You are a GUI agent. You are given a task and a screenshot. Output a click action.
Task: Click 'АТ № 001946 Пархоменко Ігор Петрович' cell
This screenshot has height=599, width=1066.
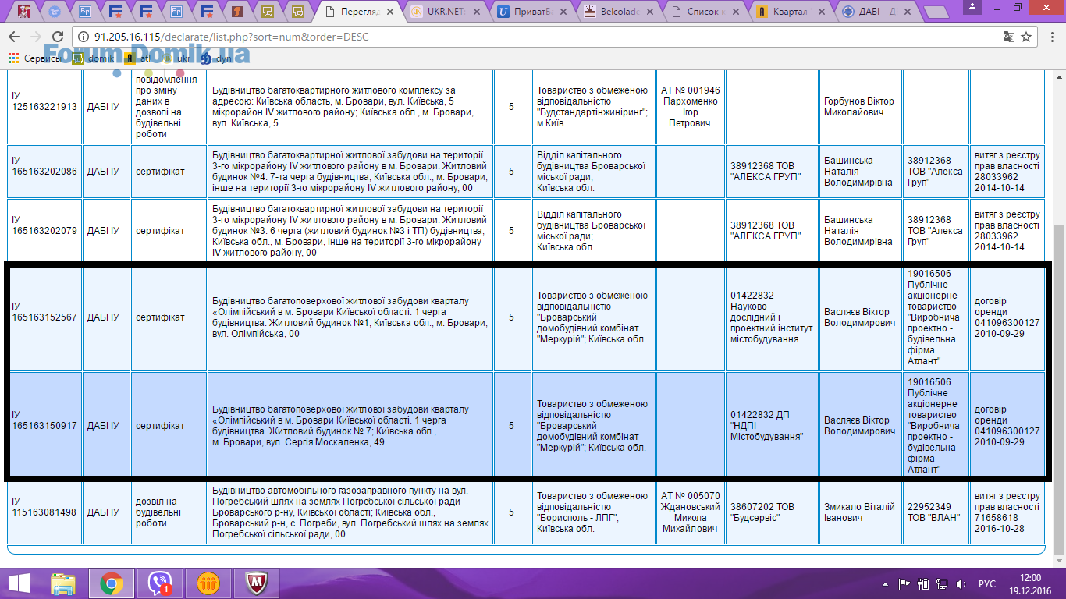click(x=691, y=107)
